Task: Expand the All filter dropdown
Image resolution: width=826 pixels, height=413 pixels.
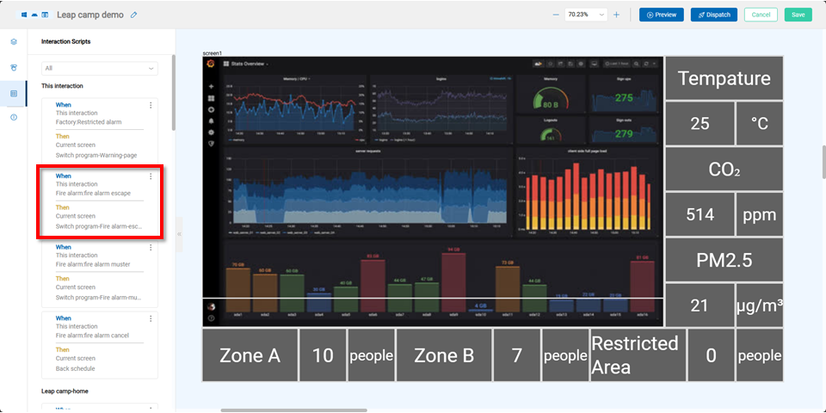Action: (x=100, y=68)
